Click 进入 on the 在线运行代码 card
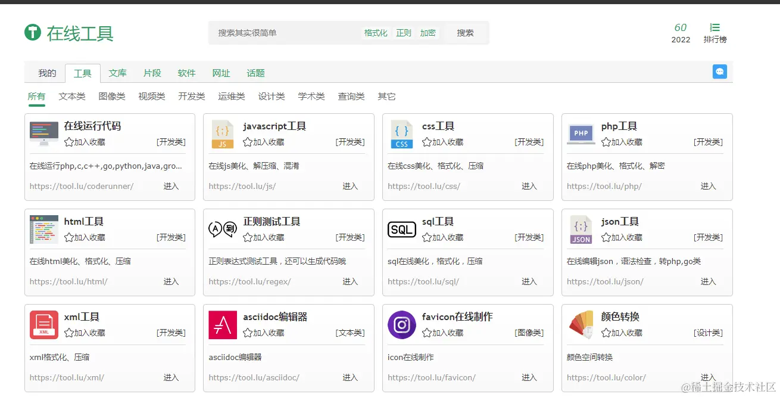Screen dimensions: 780x397 pos(171,186)
